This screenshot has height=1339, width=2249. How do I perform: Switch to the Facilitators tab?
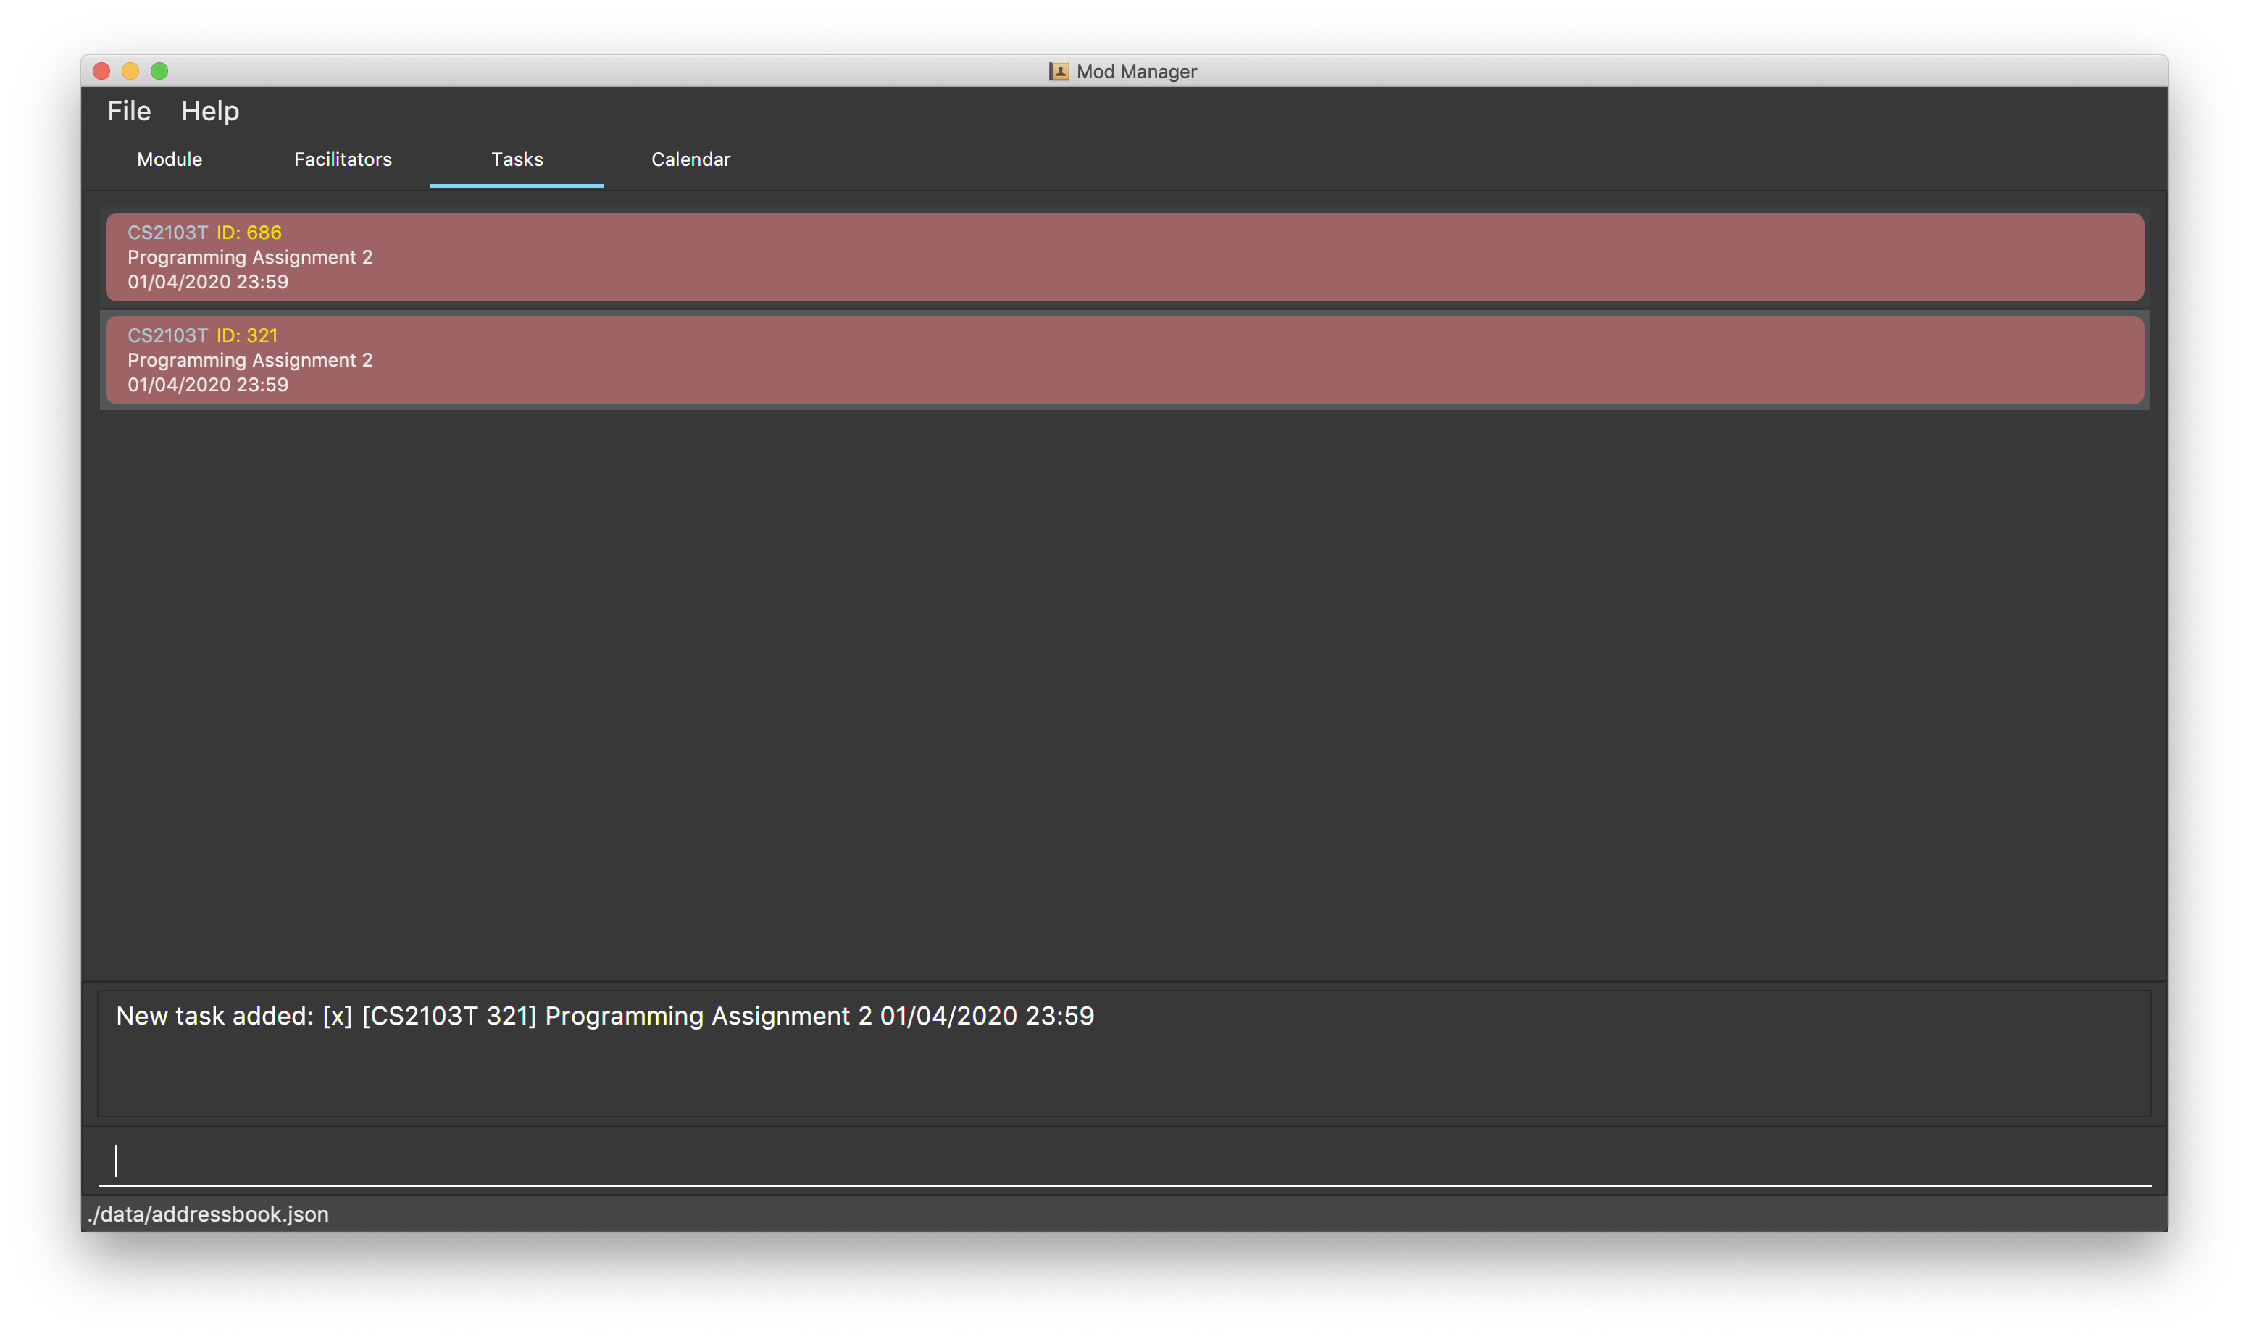(x=343, y=159)
